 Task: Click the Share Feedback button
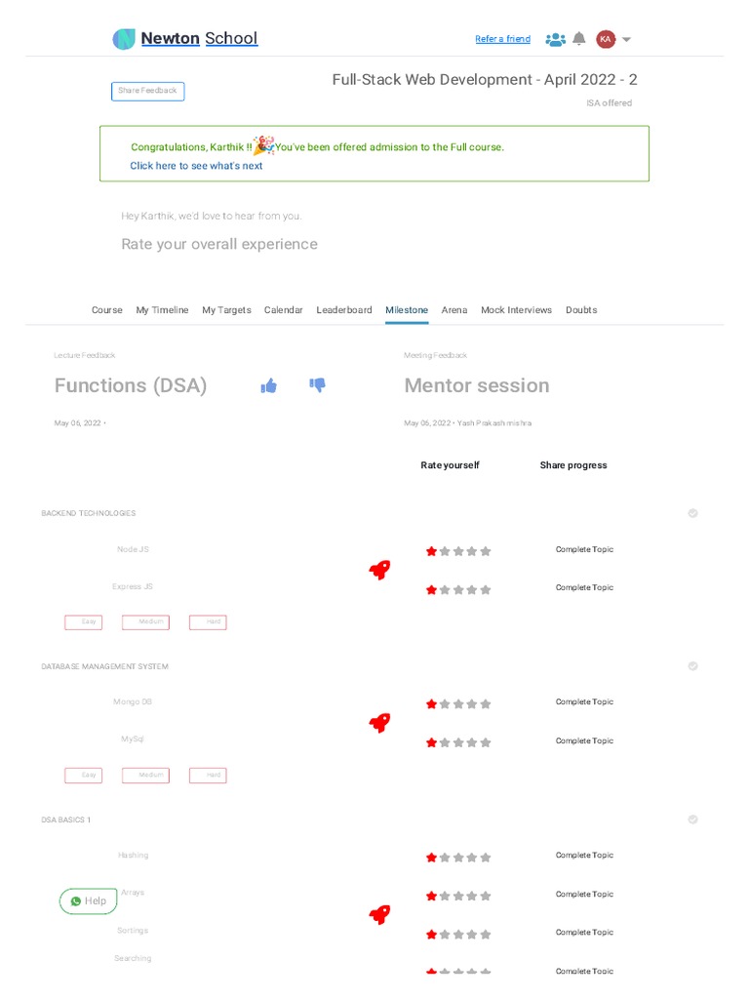coord(147,91)
